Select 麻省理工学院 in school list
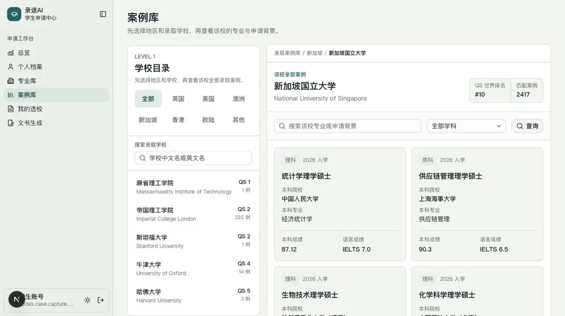The height and width of the screenshot is (316, 565). coord(193,187)
